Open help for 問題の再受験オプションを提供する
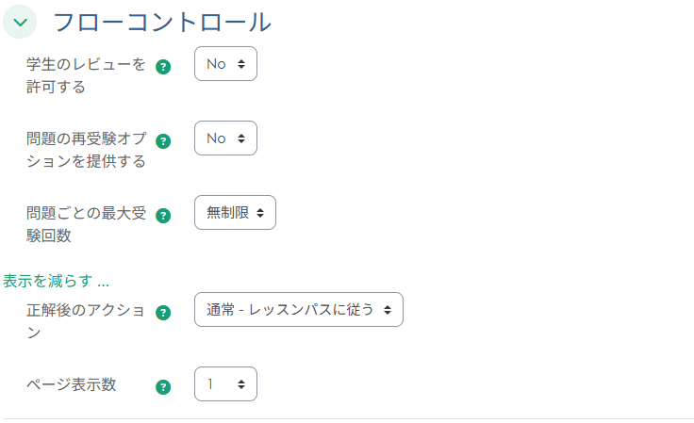The image size is (694, 423). [x=163, y=141]
